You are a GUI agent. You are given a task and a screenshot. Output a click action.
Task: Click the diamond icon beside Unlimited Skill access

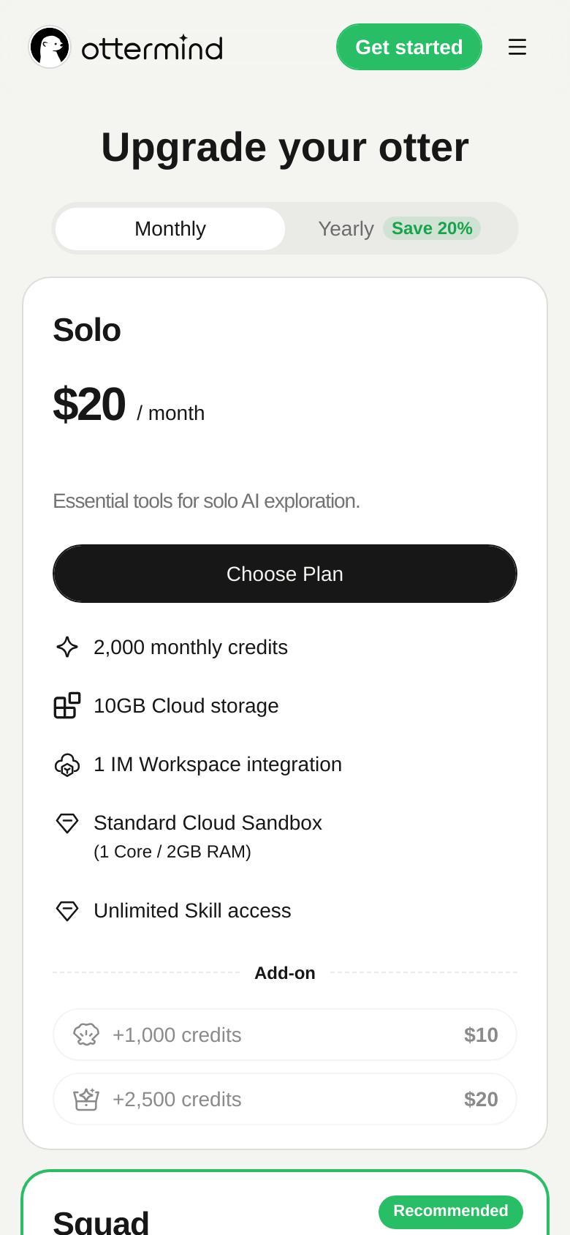click(x=67, y=911)
